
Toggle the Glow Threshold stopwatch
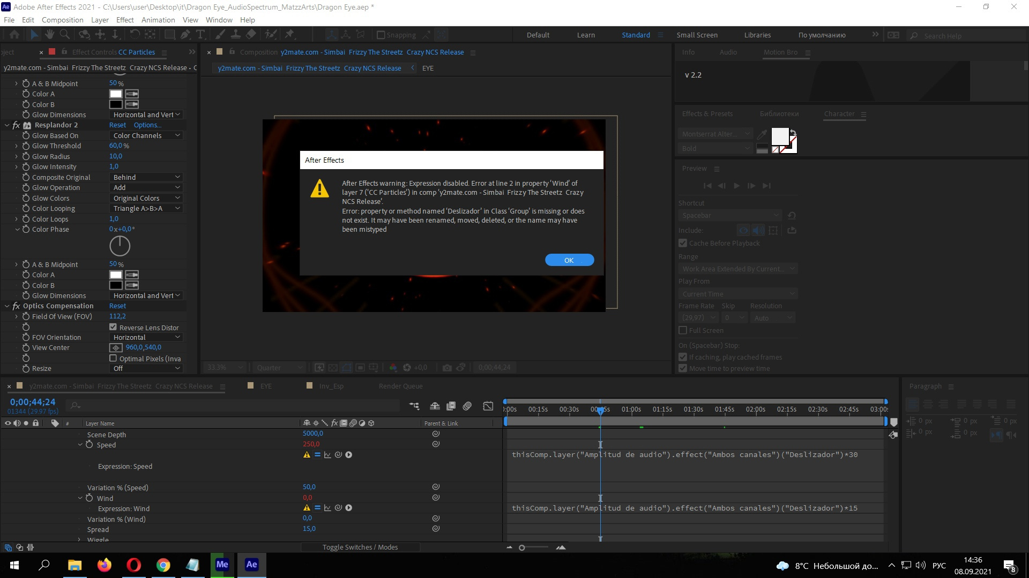click(26, 146)
